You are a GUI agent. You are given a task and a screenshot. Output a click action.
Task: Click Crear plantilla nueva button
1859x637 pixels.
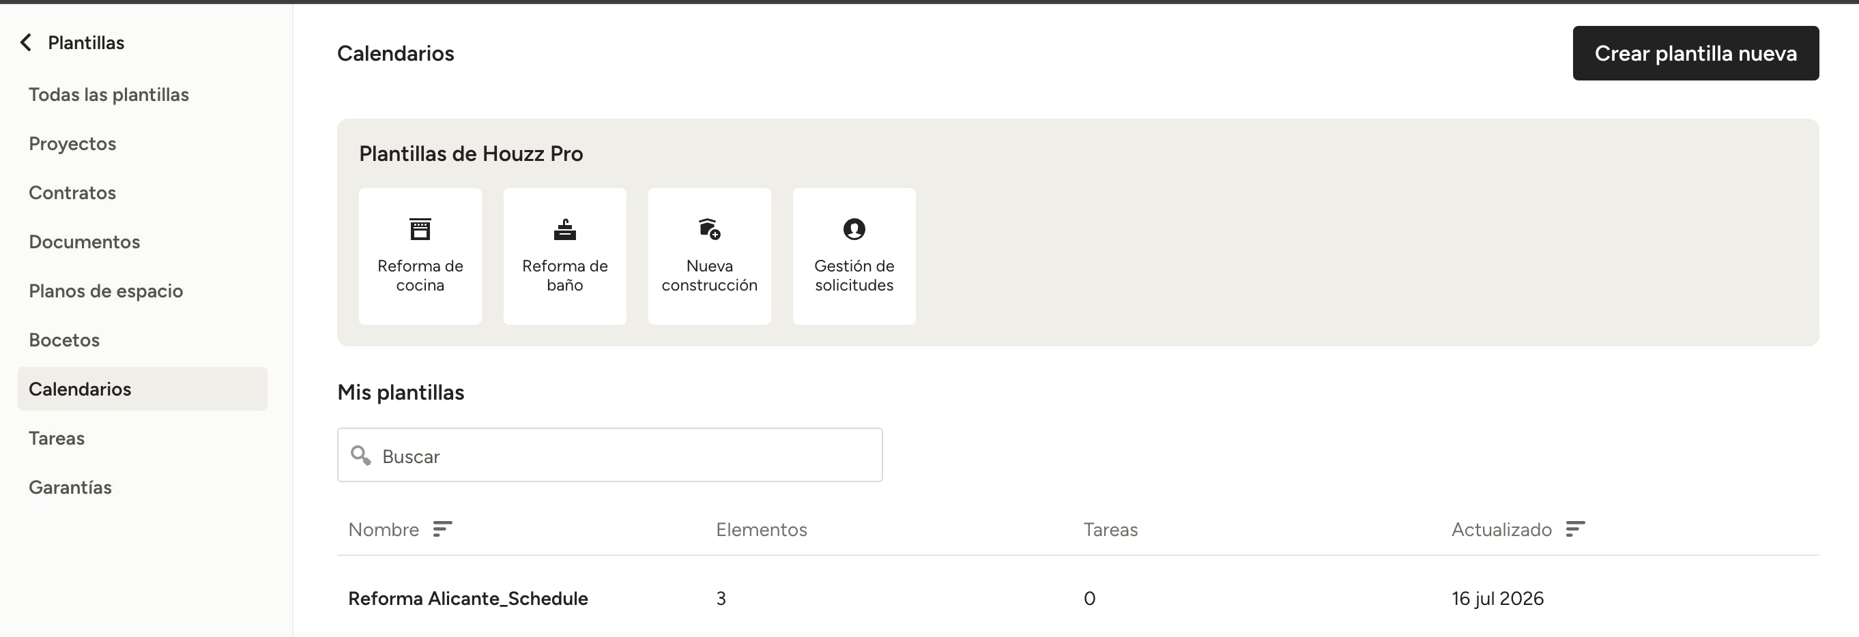(x=1695, y=53)
